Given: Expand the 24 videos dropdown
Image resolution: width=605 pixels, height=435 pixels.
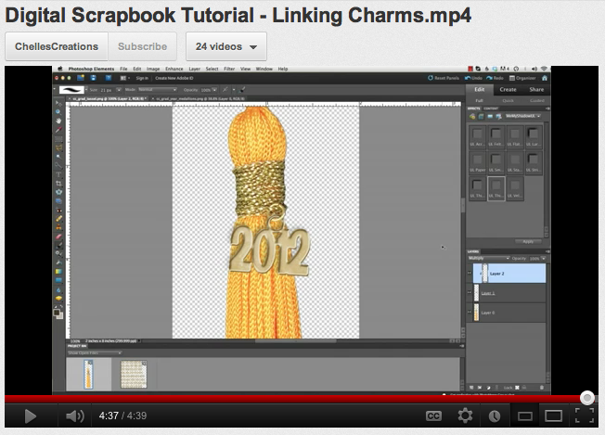Looking at the screenshot, I should (226, 46).
